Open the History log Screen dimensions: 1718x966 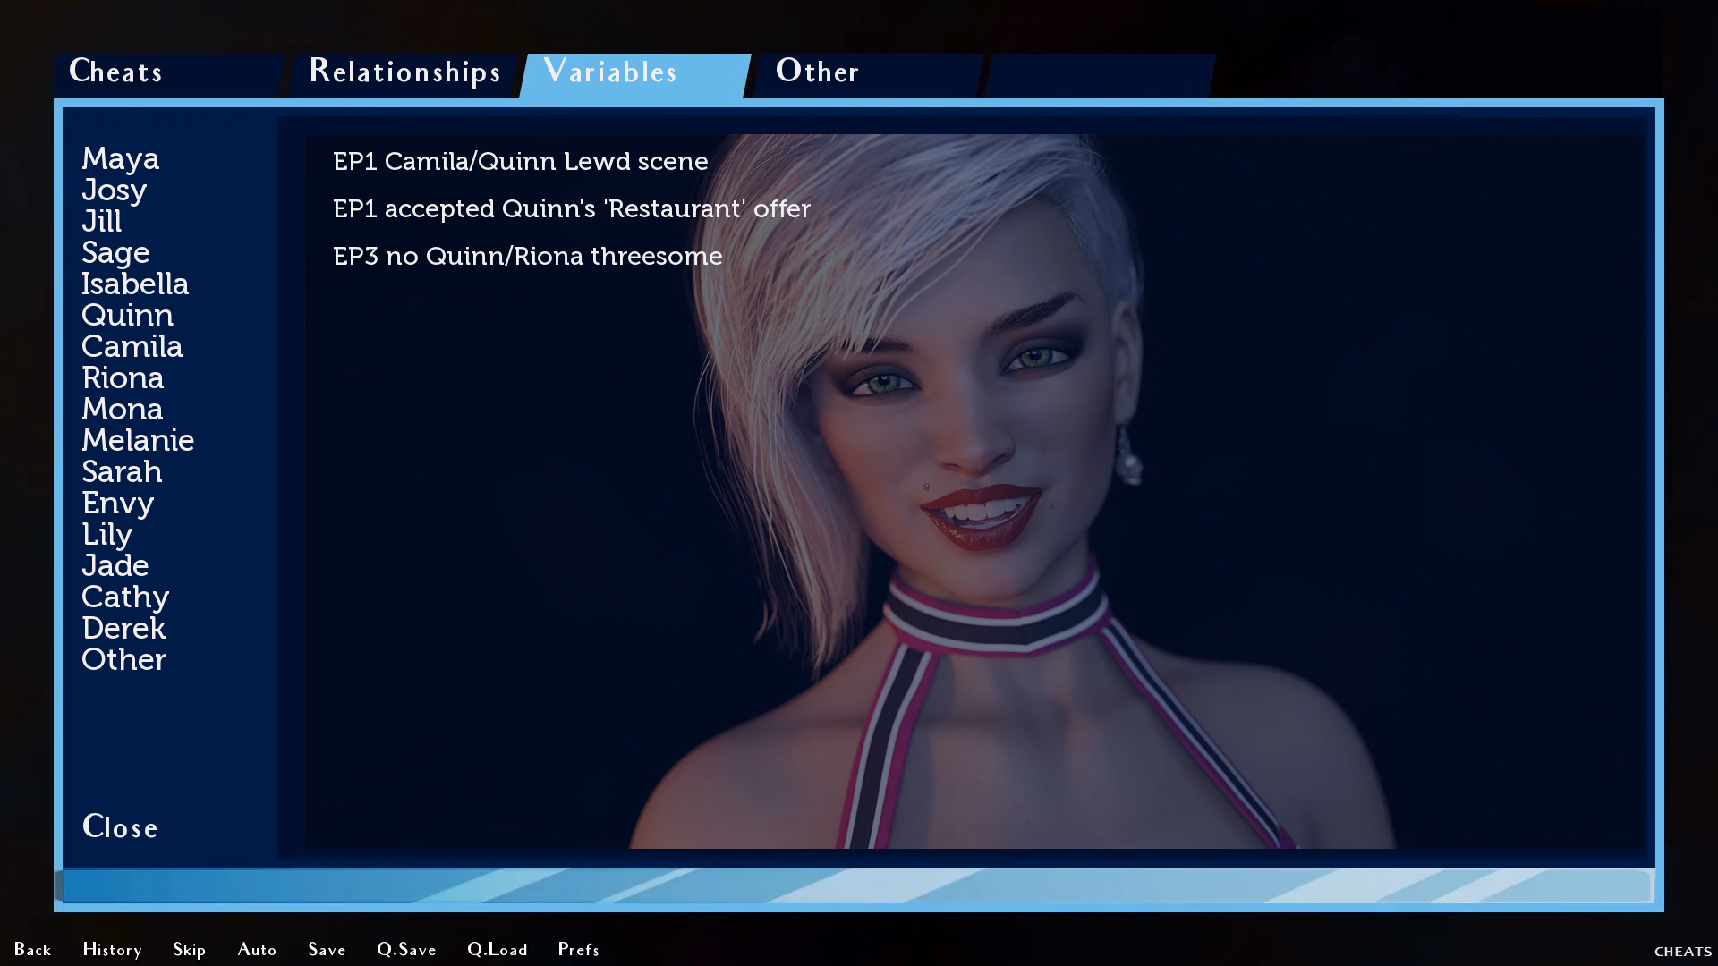112,949
